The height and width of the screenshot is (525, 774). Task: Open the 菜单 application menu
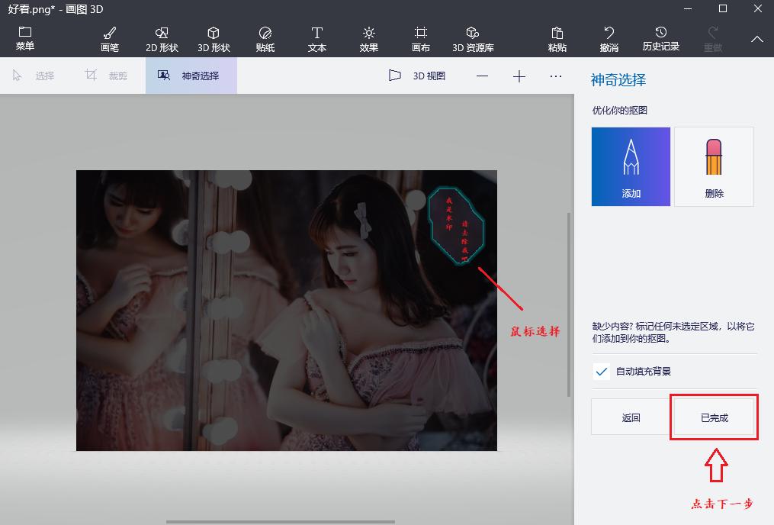click(x=24, y=37)
